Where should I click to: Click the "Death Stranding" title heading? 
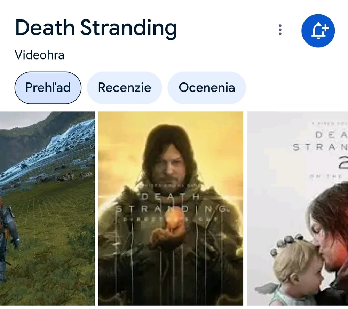pos(96,28)
